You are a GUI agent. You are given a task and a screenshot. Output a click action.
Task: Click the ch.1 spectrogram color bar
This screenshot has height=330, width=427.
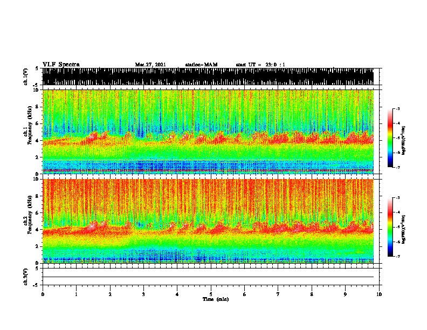390,138
